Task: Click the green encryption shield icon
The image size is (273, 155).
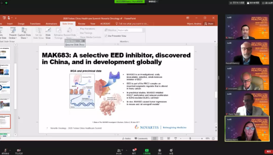Action: click(x=6, y=3)
